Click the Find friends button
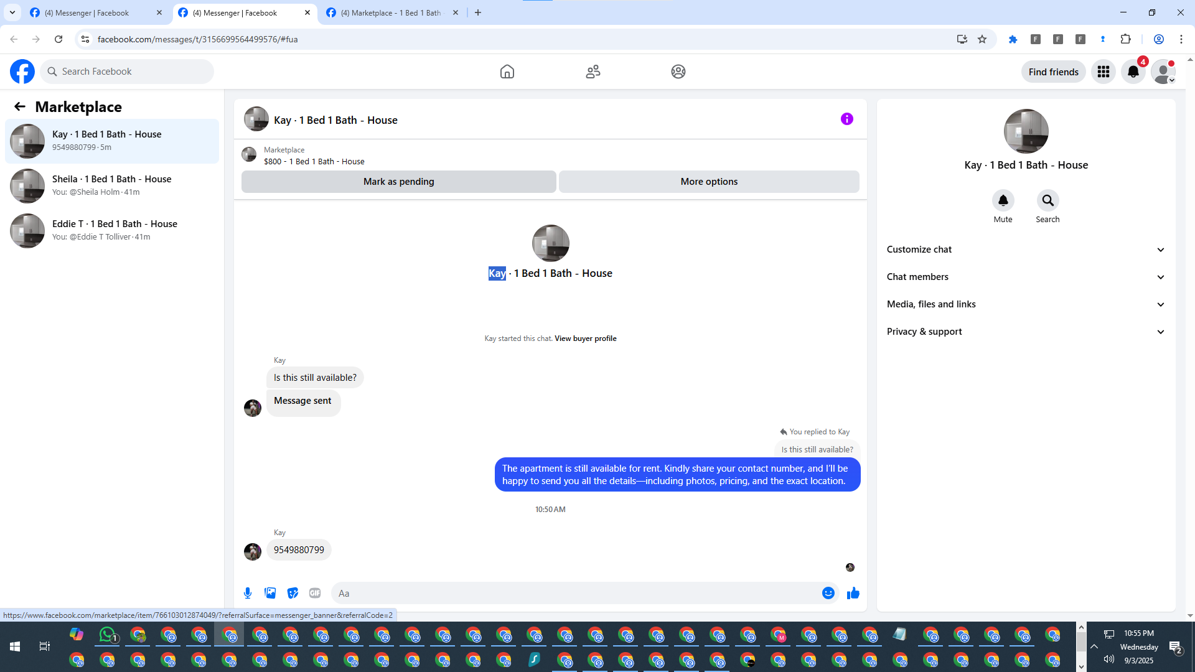The height and width of the screenshot is (672, 1195). click(x=1054, y=72)
